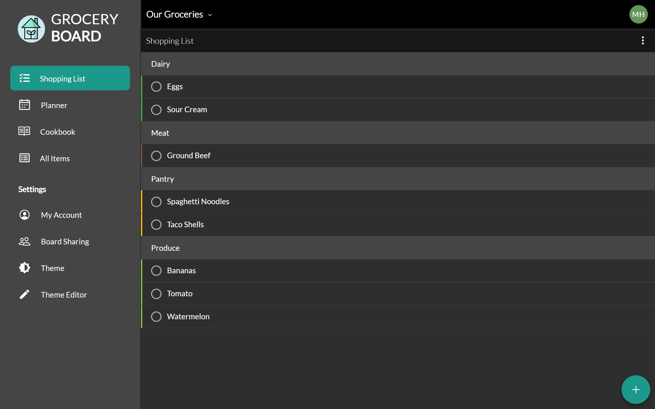Viewport: 655px width, 409px height.
Task: Open Theme Editor with the pencil icon
Action: tap(24, 294)
